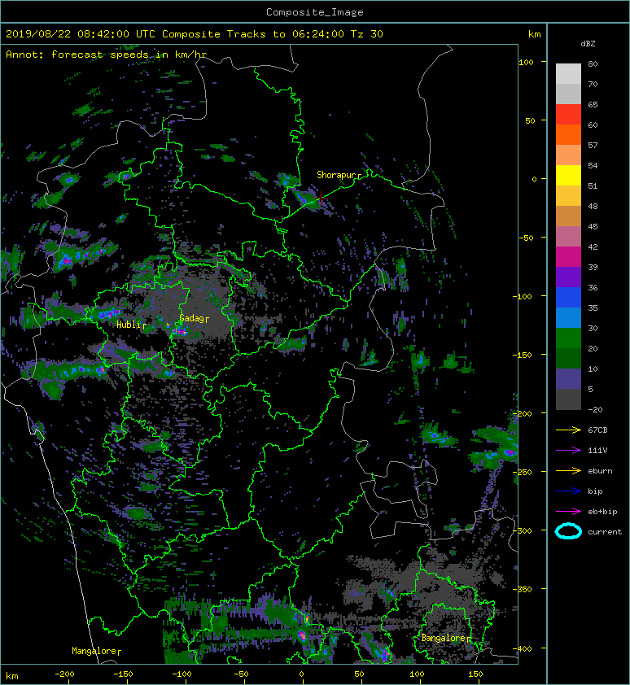
Task: Select the light blue 30-35 dBZ swatch
Action: click(x=568, y=317)
